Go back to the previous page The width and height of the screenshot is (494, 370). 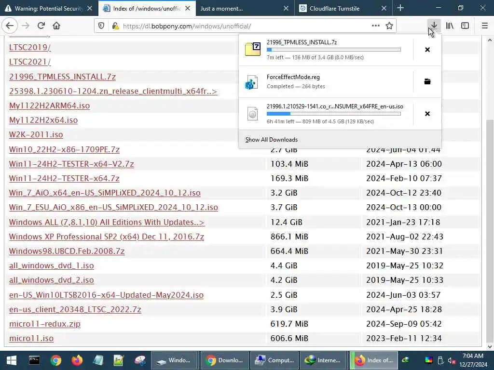point(10,26)
